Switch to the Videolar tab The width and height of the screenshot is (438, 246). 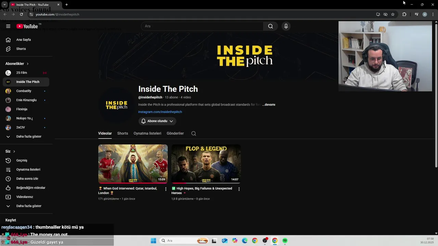tap(105, 133)
